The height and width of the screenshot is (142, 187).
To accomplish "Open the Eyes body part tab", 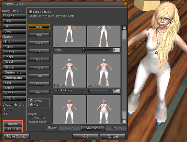I will [14, 31].
